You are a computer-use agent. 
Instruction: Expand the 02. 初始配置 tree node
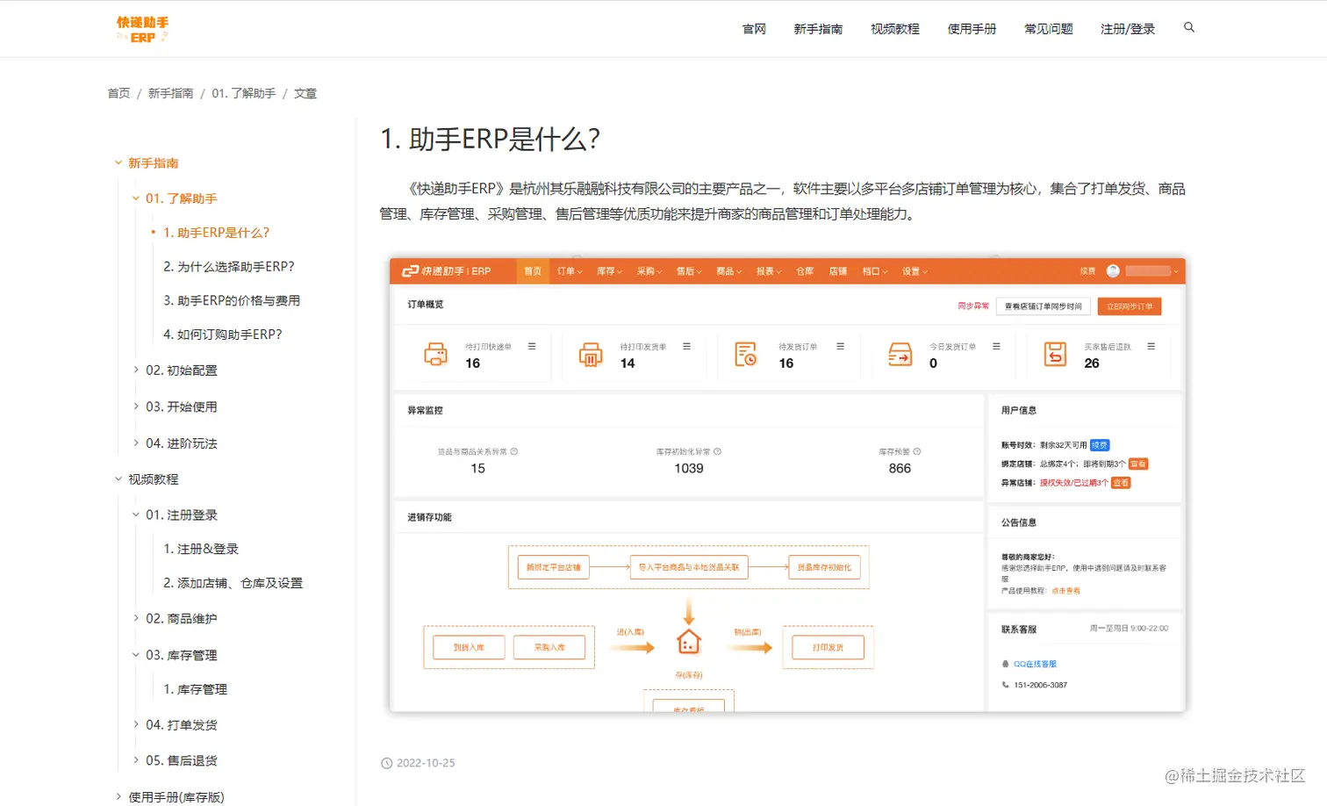[136, 370]
